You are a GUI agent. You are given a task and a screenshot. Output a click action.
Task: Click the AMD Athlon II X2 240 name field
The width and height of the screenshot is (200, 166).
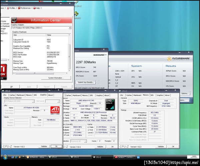point(86,101)
